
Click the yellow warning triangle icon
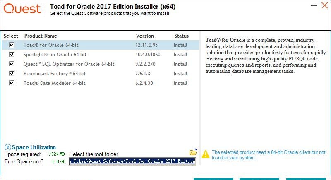(x=206, y=154)
